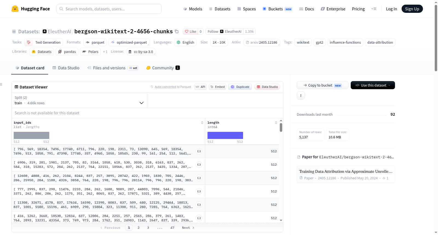Viewport: 438px width, 235px height.
Task: Click the Hugging Face logo icon
Action: pyautogui.click(x=15, y=9)
